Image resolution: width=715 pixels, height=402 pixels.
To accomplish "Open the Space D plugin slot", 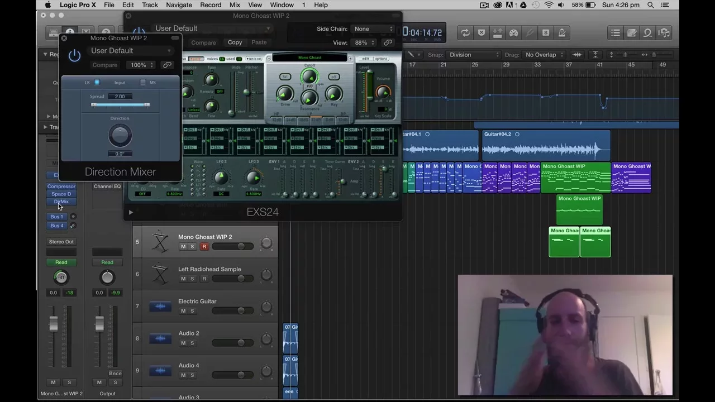I will pyautogui.click(x=61, y=194).
